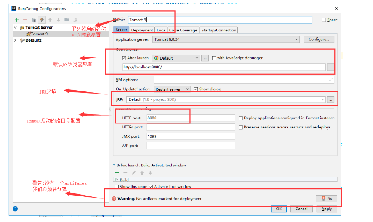This screenshot has width=373, height=222.
Task: Switch to the Code Coverage tab
Action: coord(183,30)
